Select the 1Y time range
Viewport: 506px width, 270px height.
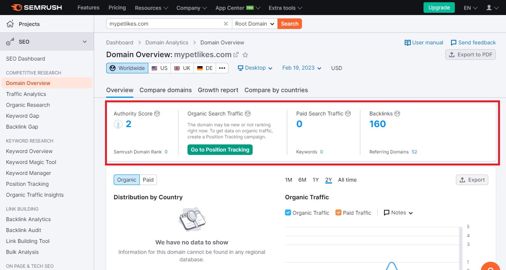315,180
